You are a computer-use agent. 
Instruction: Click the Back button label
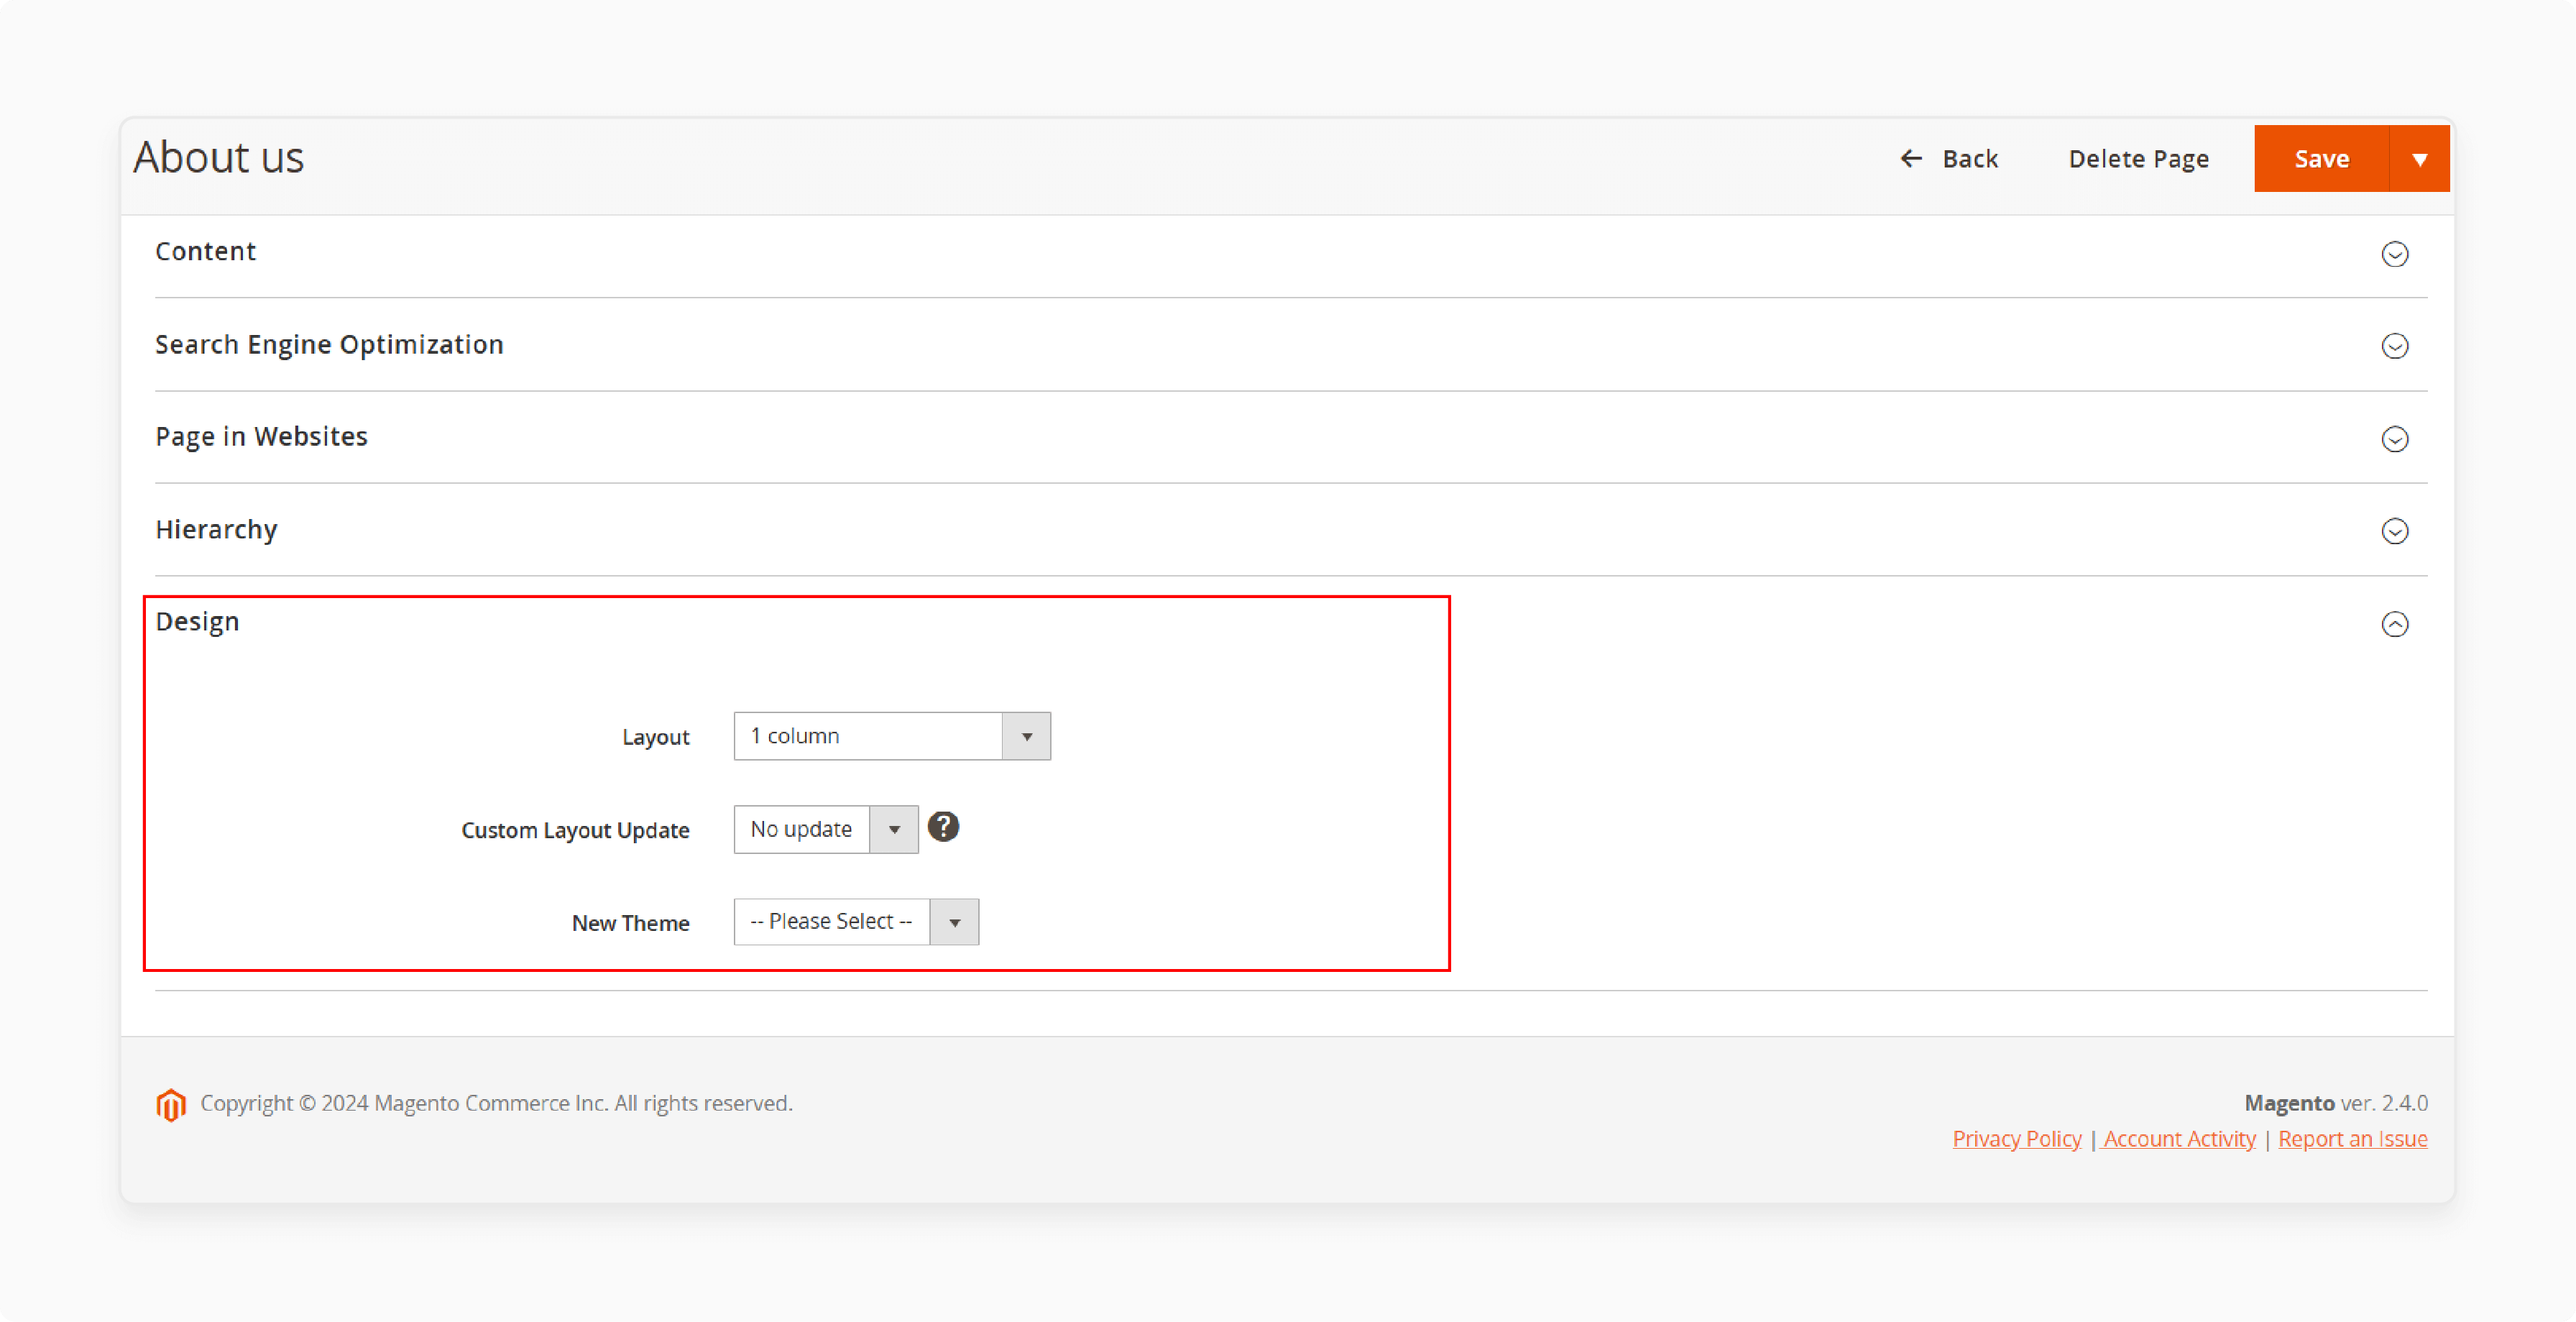coord(1970,159)
